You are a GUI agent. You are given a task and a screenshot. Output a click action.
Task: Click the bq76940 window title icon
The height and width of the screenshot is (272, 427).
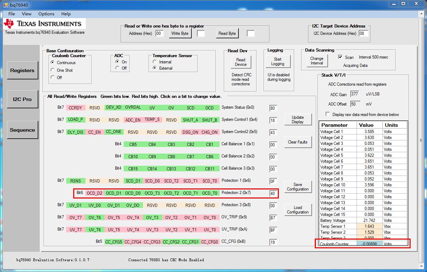tap(6, 5)
